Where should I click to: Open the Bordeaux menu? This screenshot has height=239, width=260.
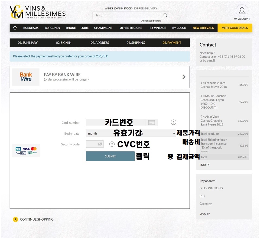pyautogui.click(x=31, y=28)
